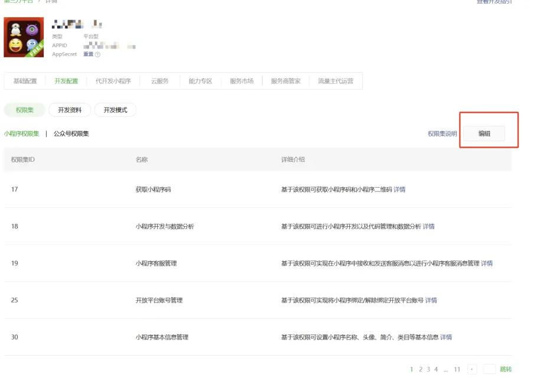Open 详情 link for 开放平台账号管理

pos(431,300)
